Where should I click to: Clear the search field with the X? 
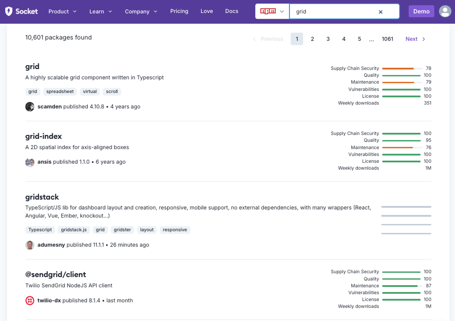380,12
